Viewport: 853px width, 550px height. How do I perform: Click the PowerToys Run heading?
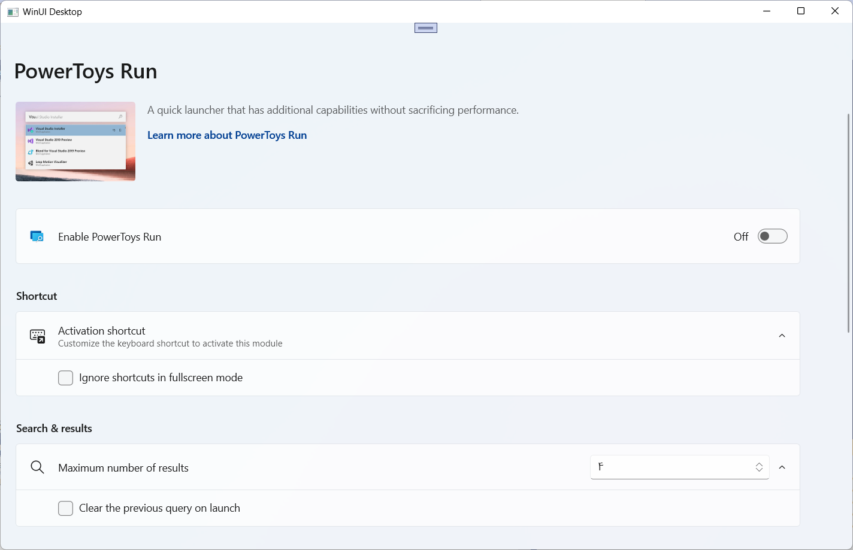[86, 71]
